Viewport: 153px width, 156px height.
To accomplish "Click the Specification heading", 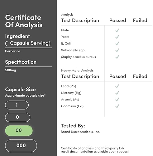I will pyautogui.click(x=21, y=62).
